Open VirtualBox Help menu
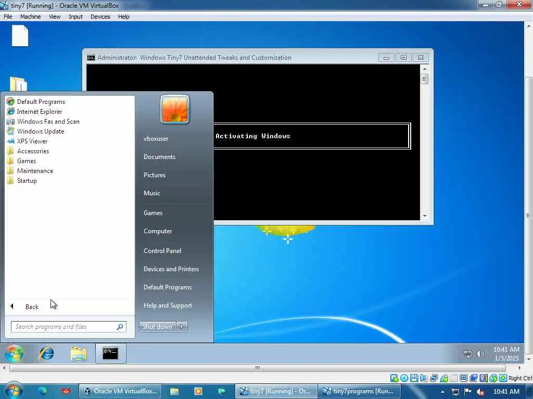This screenshot has width=533, height=399. 123,17
